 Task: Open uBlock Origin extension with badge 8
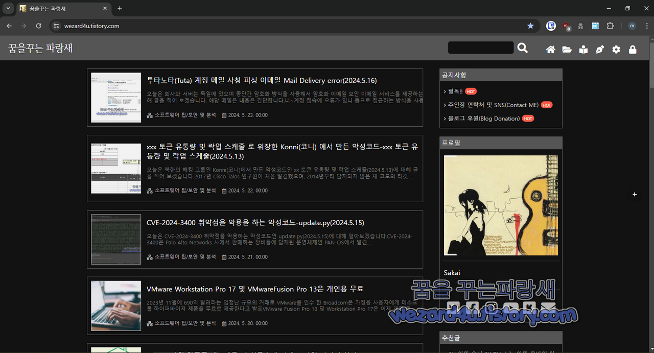pos(567,26)
